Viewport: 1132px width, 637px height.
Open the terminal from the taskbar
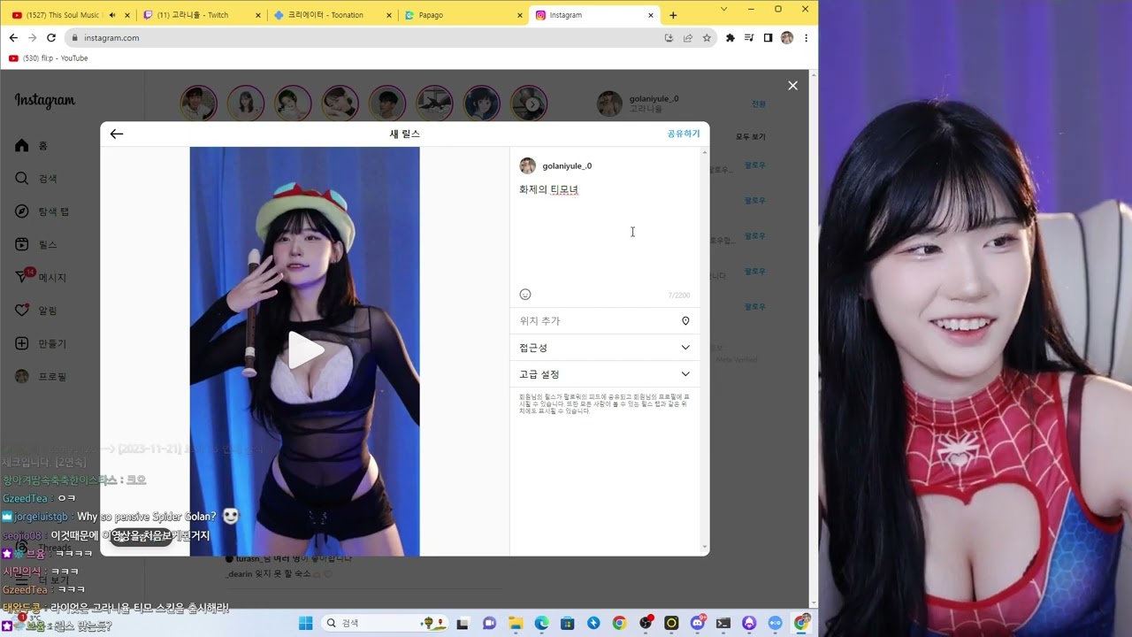click(x=723, y=623)
